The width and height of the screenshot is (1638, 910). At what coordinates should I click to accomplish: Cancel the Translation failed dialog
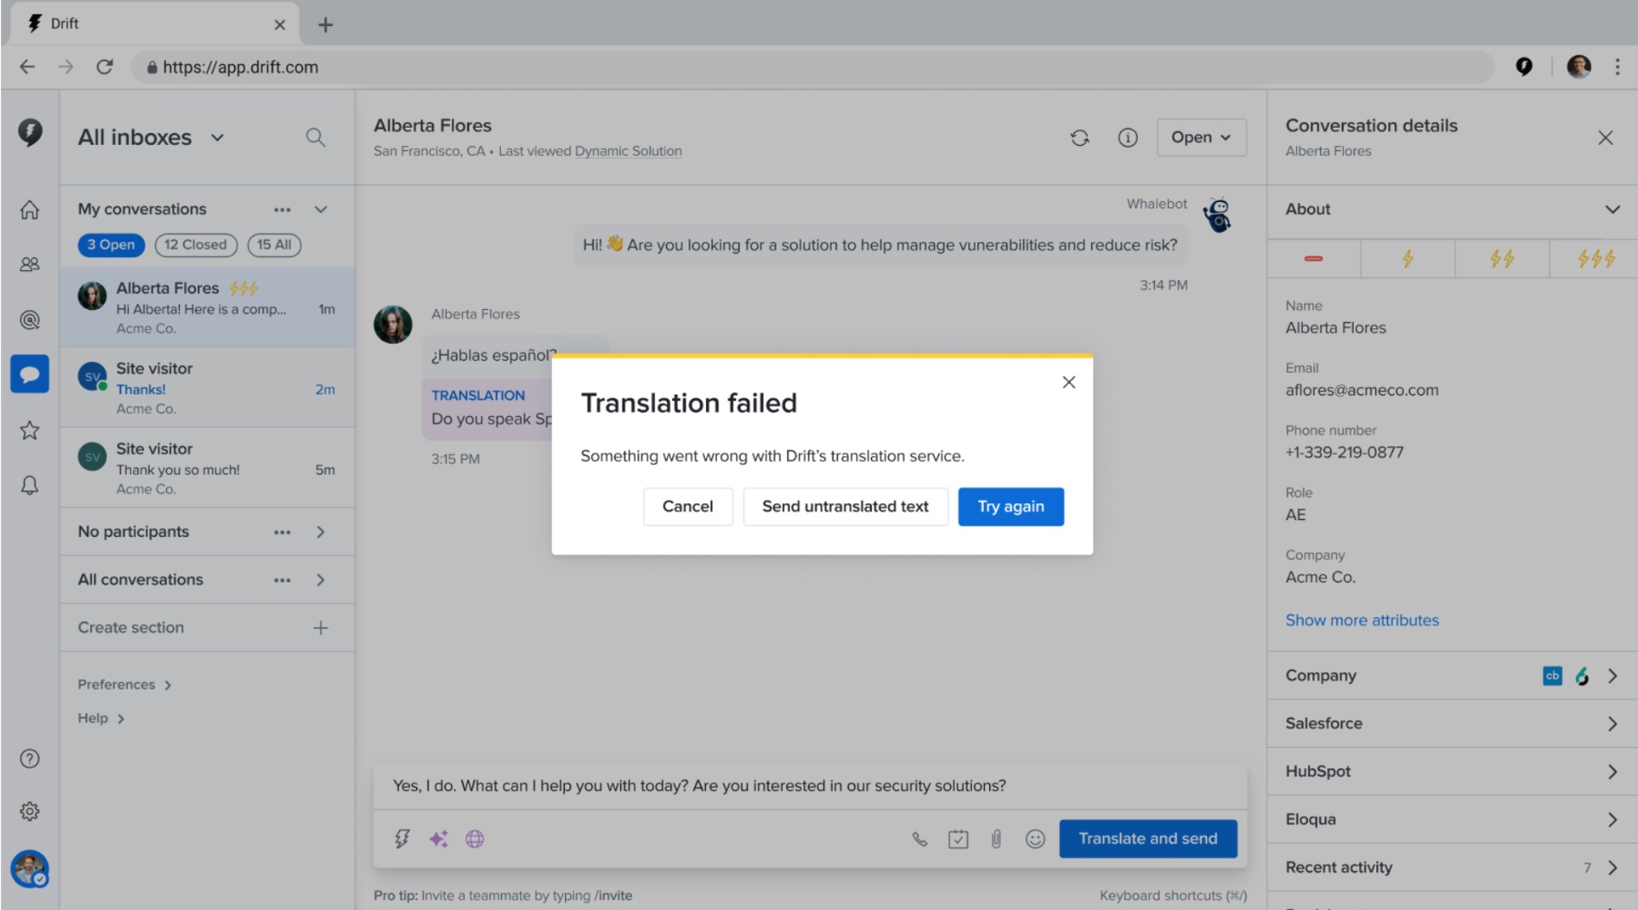pyautogui.click(x=688, y=507)
